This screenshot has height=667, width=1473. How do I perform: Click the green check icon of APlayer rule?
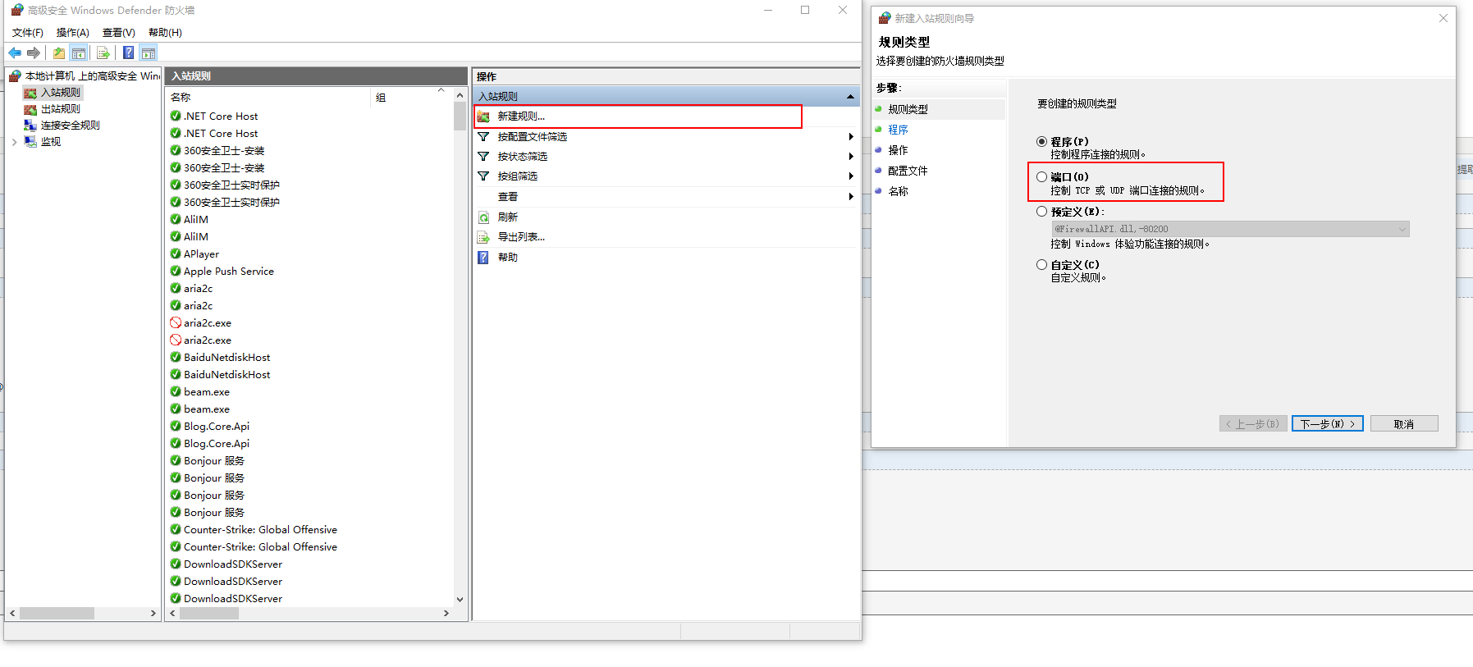176,254
